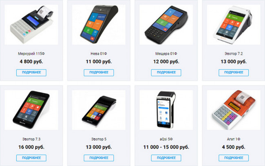The height and width of the screenshot is (166, 265).
Task: Click Подробнее under Эвотор 7.3
Action: click(x=31, y=158)
